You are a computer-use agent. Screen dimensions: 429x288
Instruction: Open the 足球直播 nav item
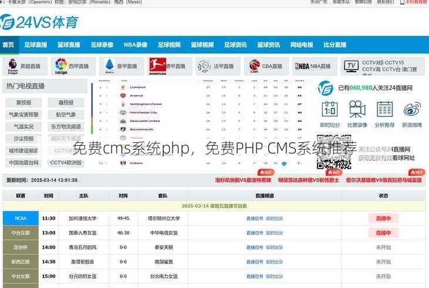coord(36,45)
